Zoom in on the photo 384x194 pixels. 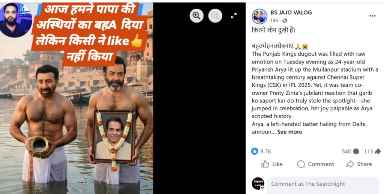196,16
